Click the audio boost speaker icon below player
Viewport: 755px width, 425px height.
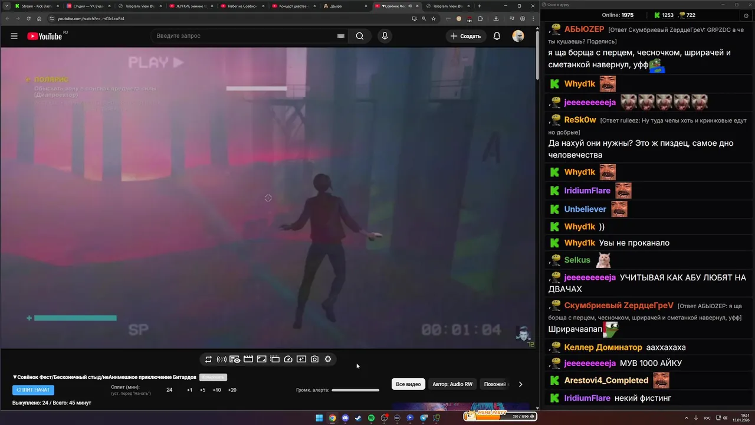coord(222,359)
